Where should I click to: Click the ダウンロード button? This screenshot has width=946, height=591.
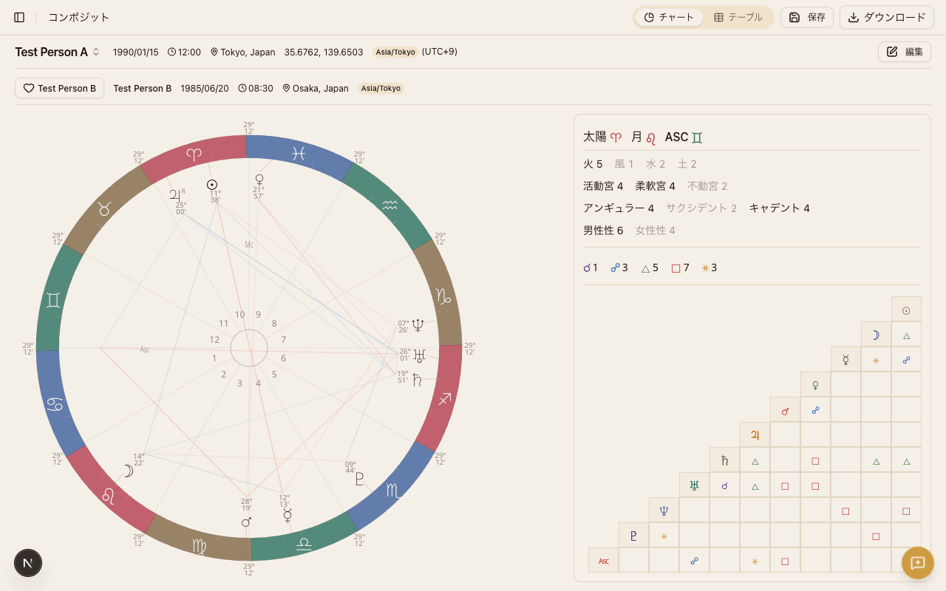(886, 17)
